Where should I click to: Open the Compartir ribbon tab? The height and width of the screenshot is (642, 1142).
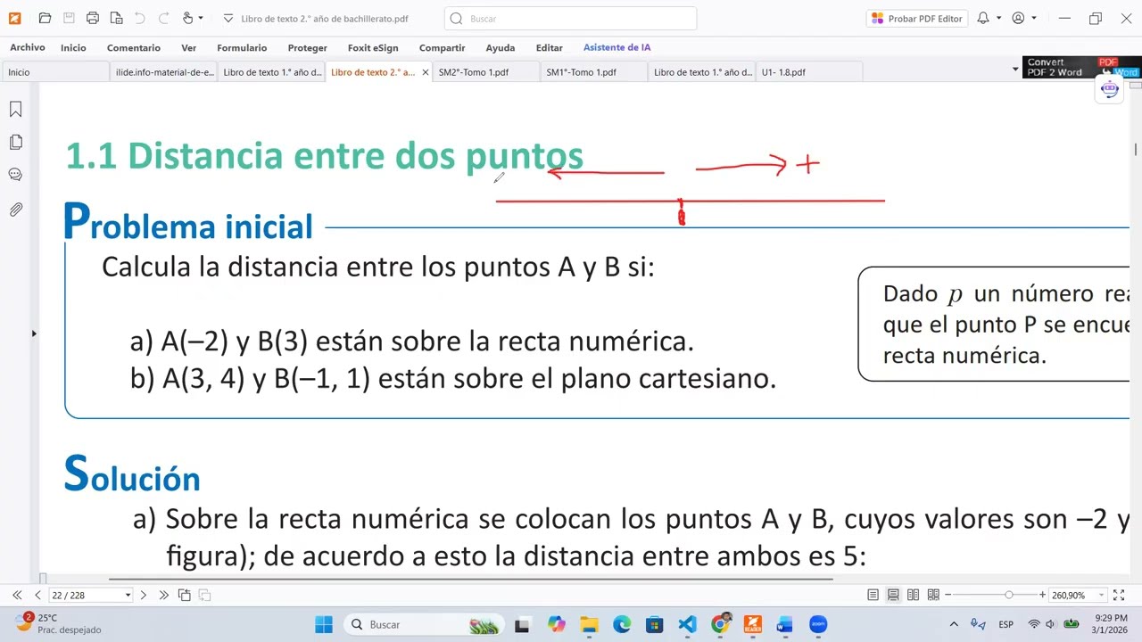[x=443, y=47]
